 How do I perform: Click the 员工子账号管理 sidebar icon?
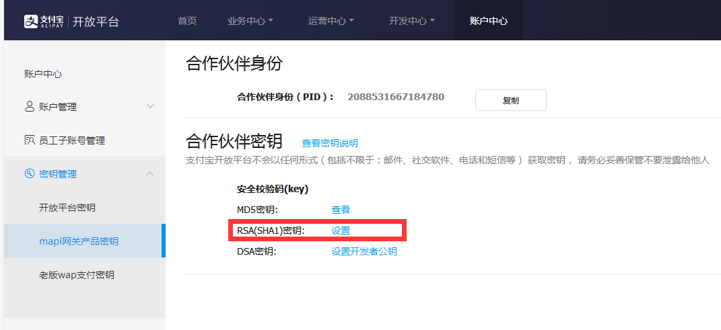[30, 140]
